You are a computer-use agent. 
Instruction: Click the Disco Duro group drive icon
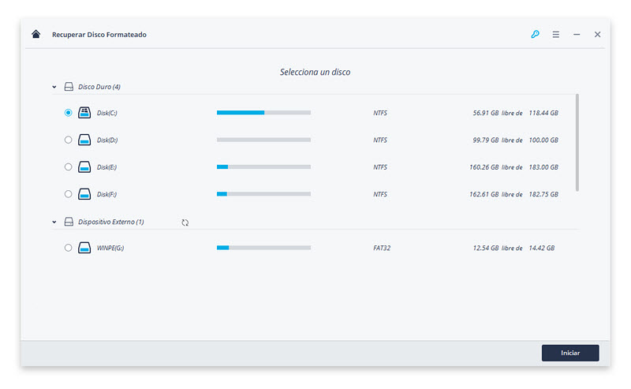pyautogui.click(x=69, y=87)
